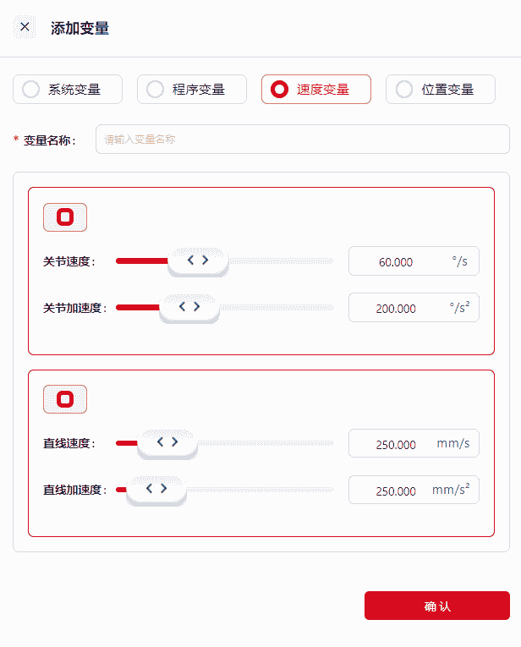Select the 位置变量 radio option
This screenshot has height=647, width=521.
point(441,89)
